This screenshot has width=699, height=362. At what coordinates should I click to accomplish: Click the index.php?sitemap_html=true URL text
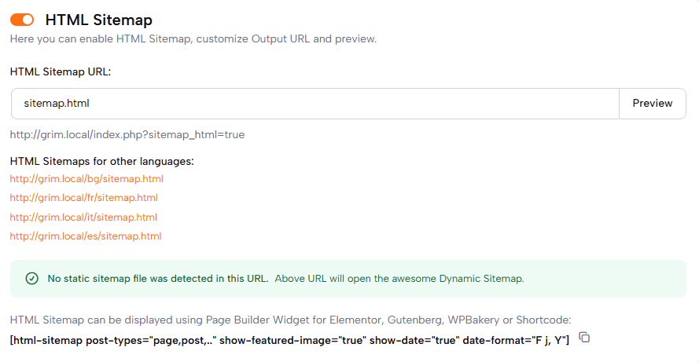click(127, 134)
